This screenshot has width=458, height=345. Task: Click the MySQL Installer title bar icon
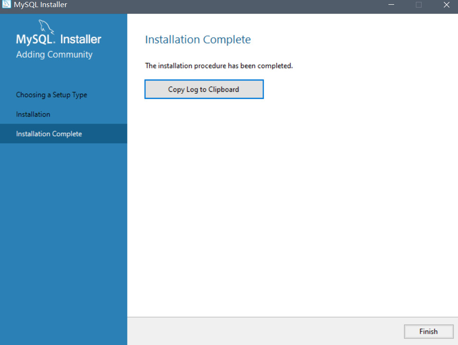click(7, 4)
